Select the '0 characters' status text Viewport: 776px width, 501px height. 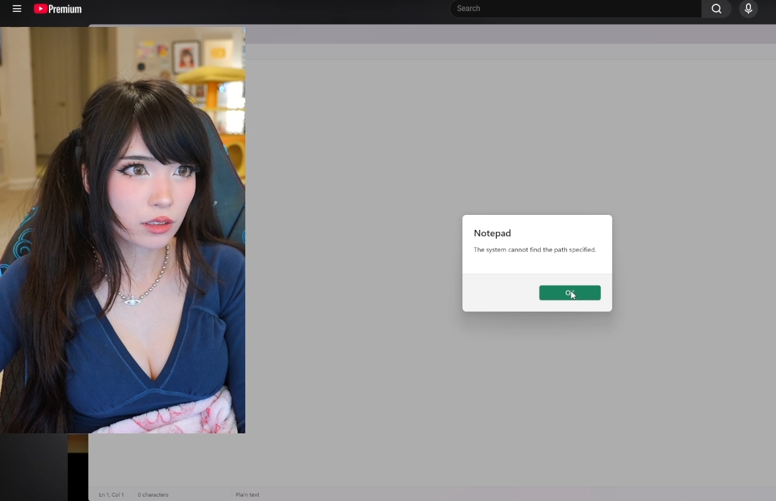tap(153, 495)
